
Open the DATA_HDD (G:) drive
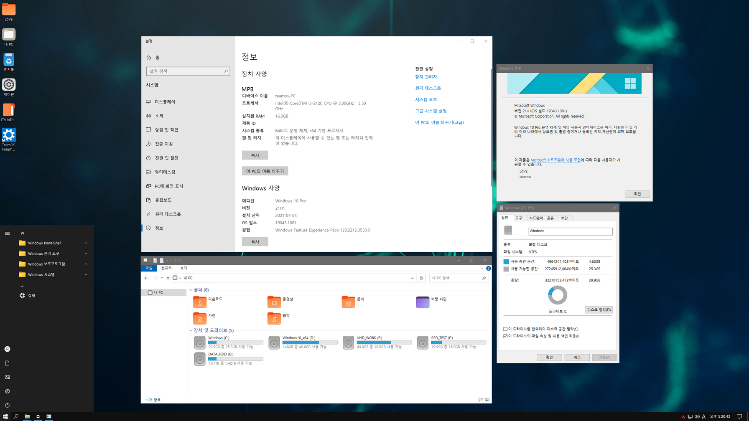(x=229, y=359)
